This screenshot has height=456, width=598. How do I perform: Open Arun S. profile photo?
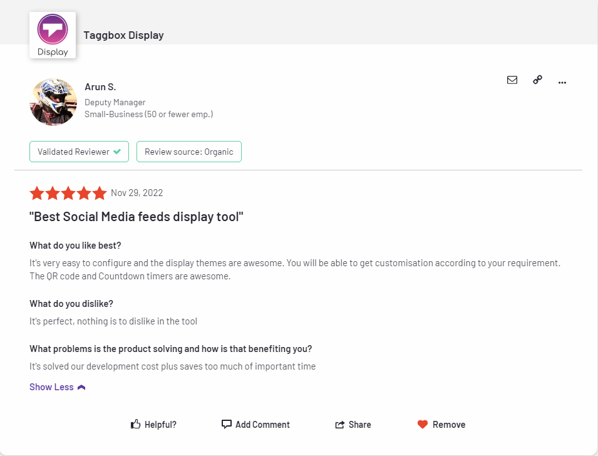pos(53,102)
